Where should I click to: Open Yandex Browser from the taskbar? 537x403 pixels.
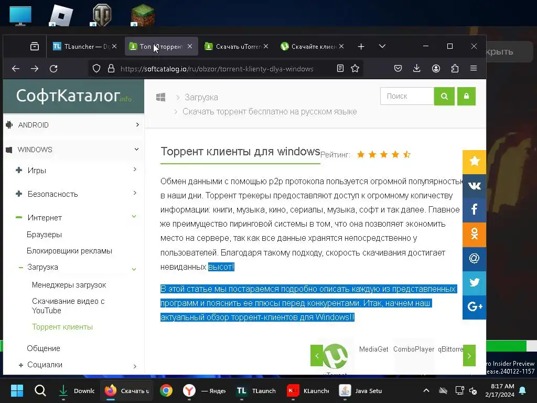tap(189, 390)
